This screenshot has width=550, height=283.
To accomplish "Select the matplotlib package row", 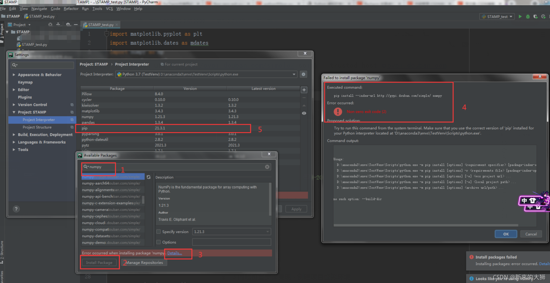I will 190,111.
